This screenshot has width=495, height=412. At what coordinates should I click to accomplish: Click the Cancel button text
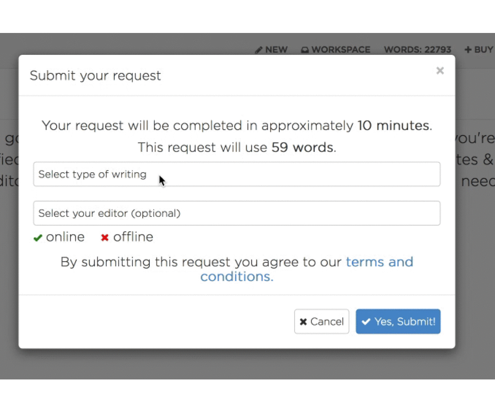point(327,322)
